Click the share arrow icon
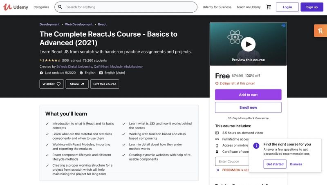 tap(83, 84)
